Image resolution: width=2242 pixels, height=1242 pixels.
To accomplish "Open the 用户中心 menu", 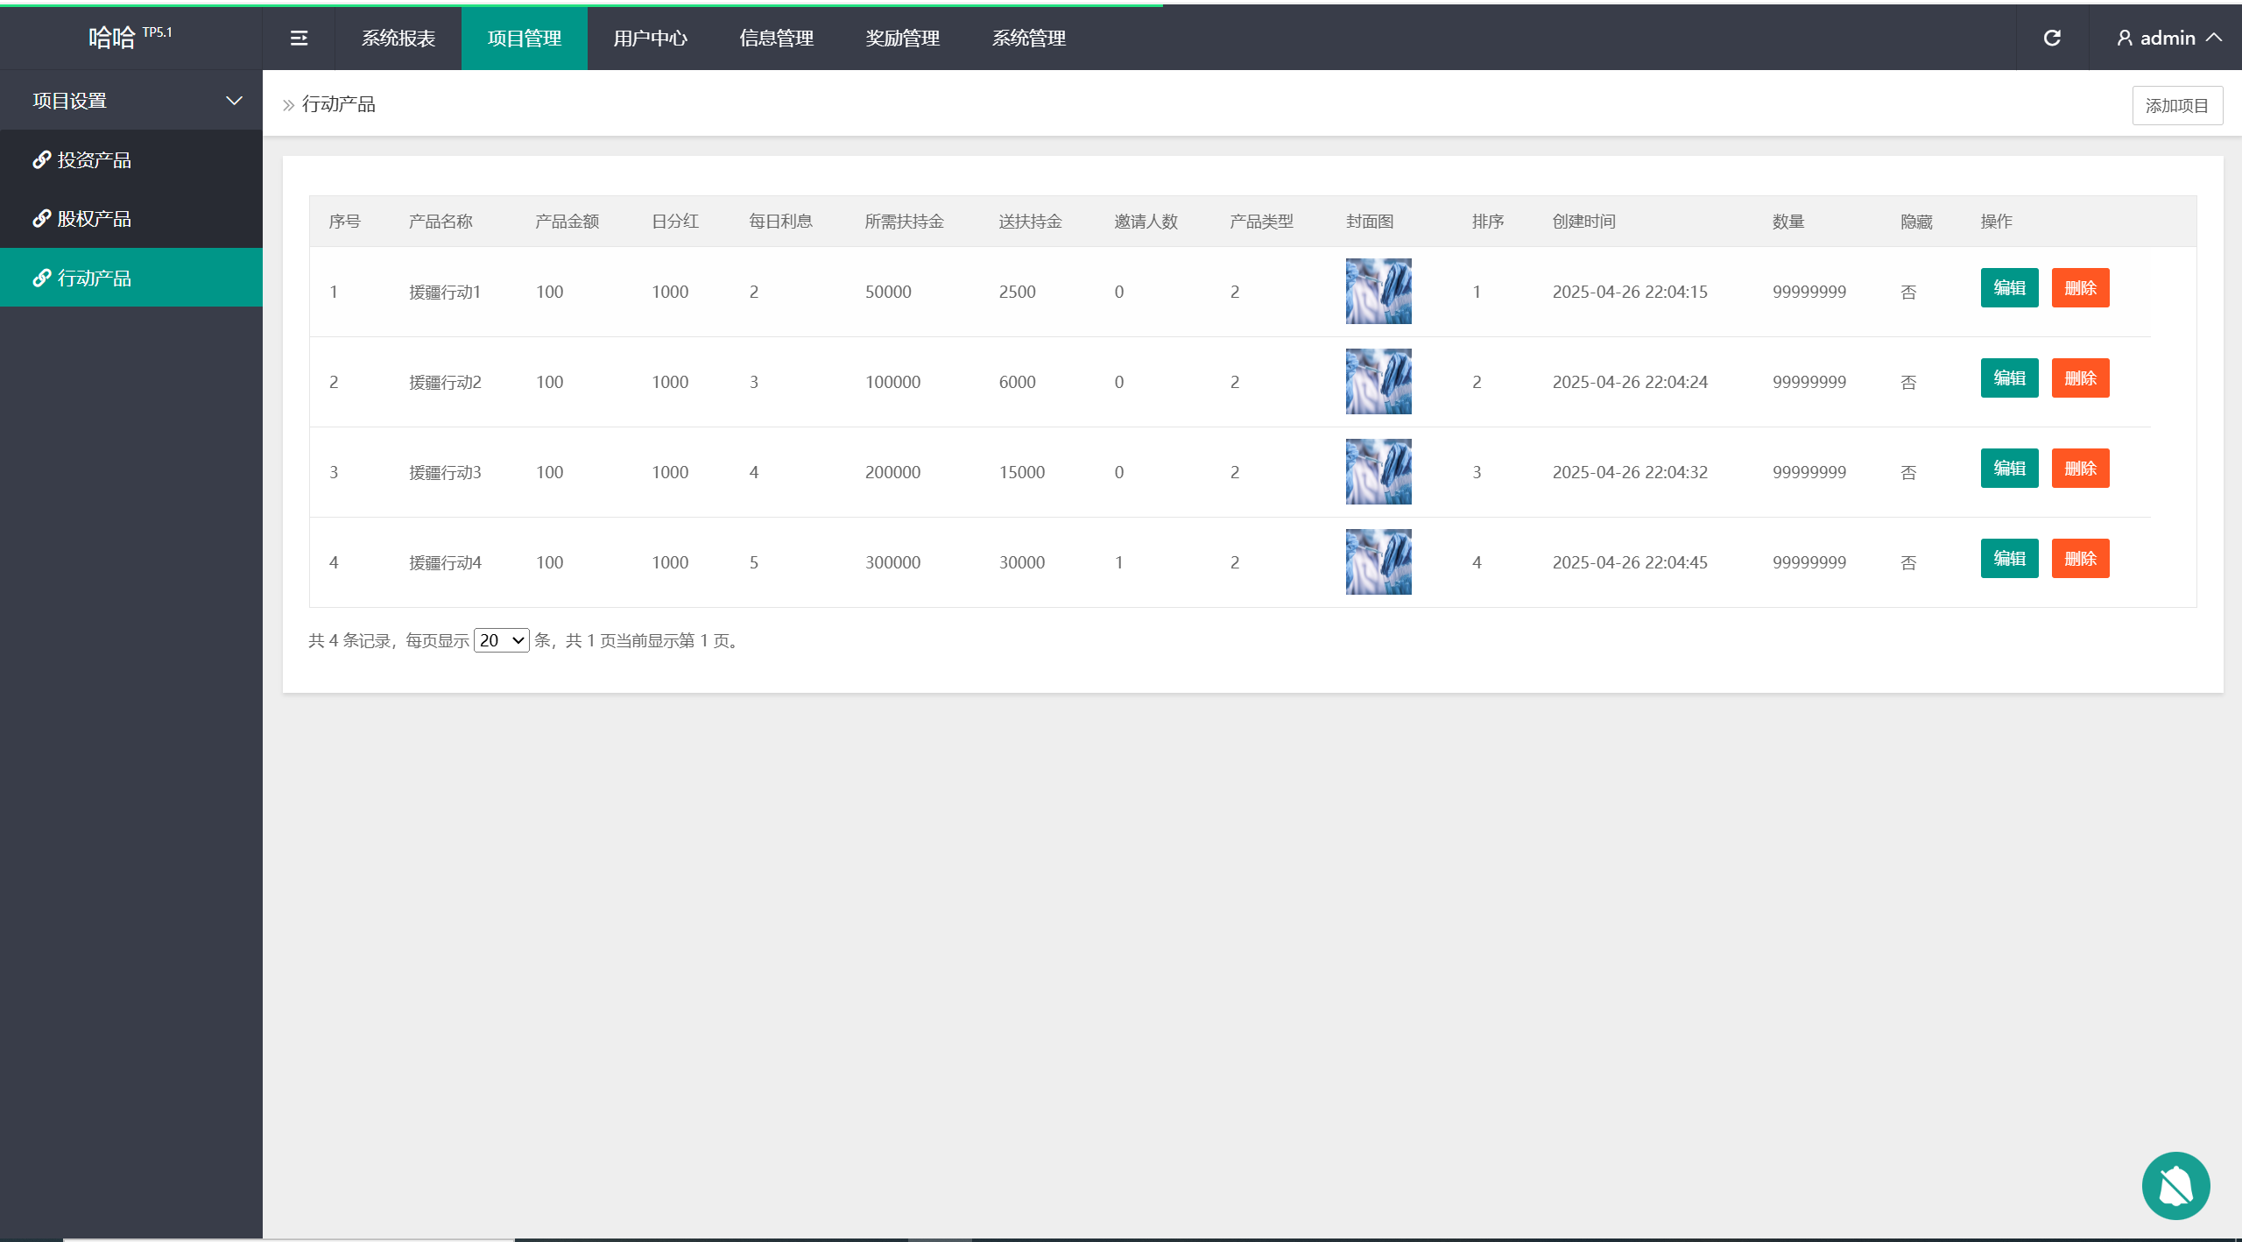I will 650,38.
